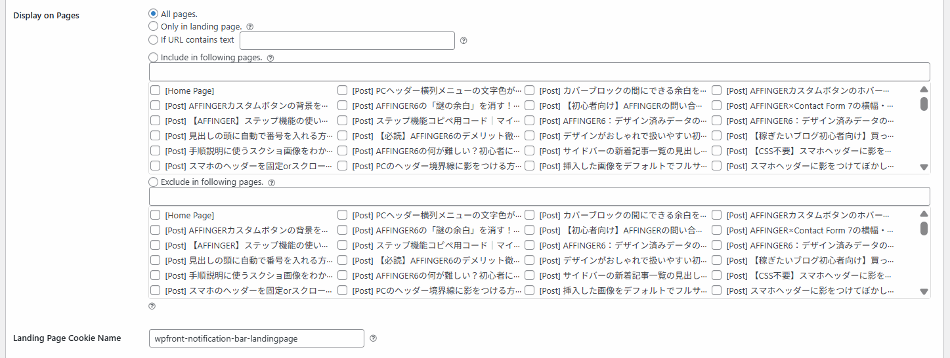950x358 pixels.
Task: Show help for Include in following pages
Action: (270, 58)
